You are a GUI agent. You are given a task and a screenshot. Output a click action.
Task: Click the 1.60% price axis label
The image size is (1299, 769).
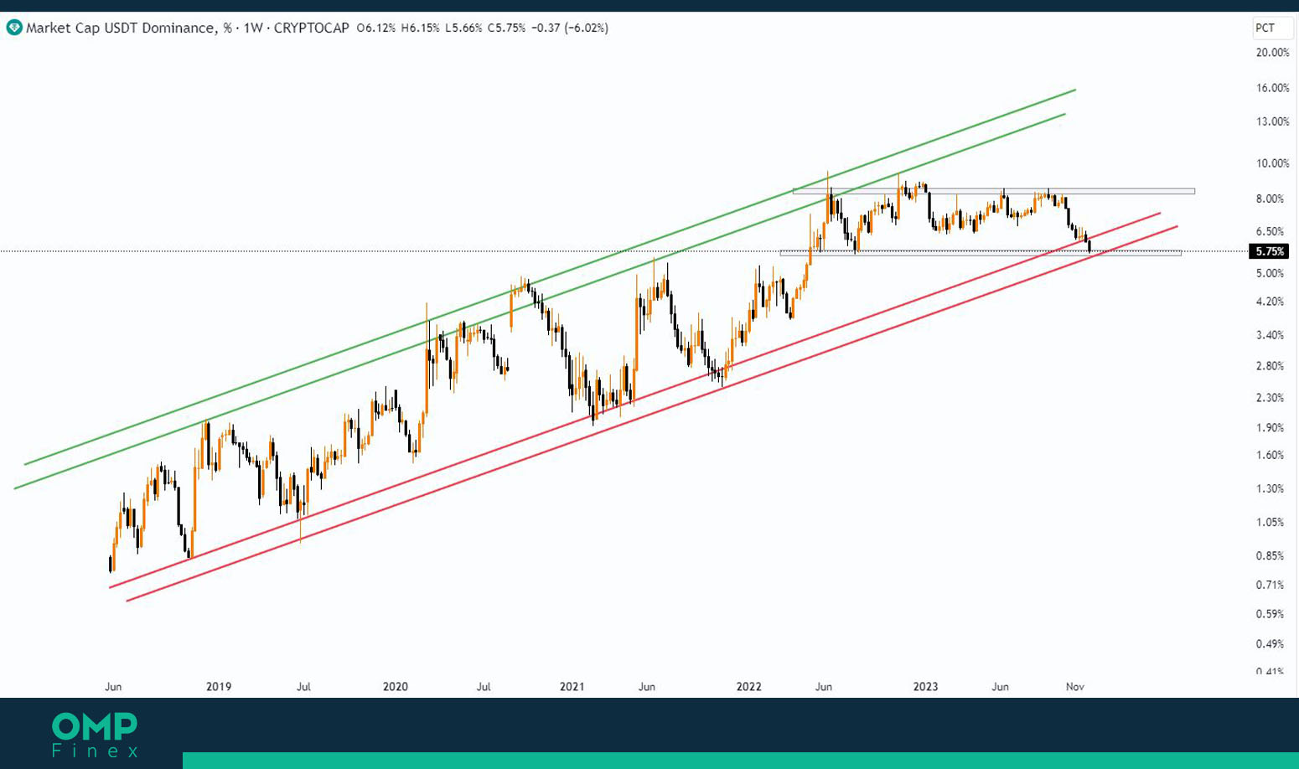(1270, 456)
